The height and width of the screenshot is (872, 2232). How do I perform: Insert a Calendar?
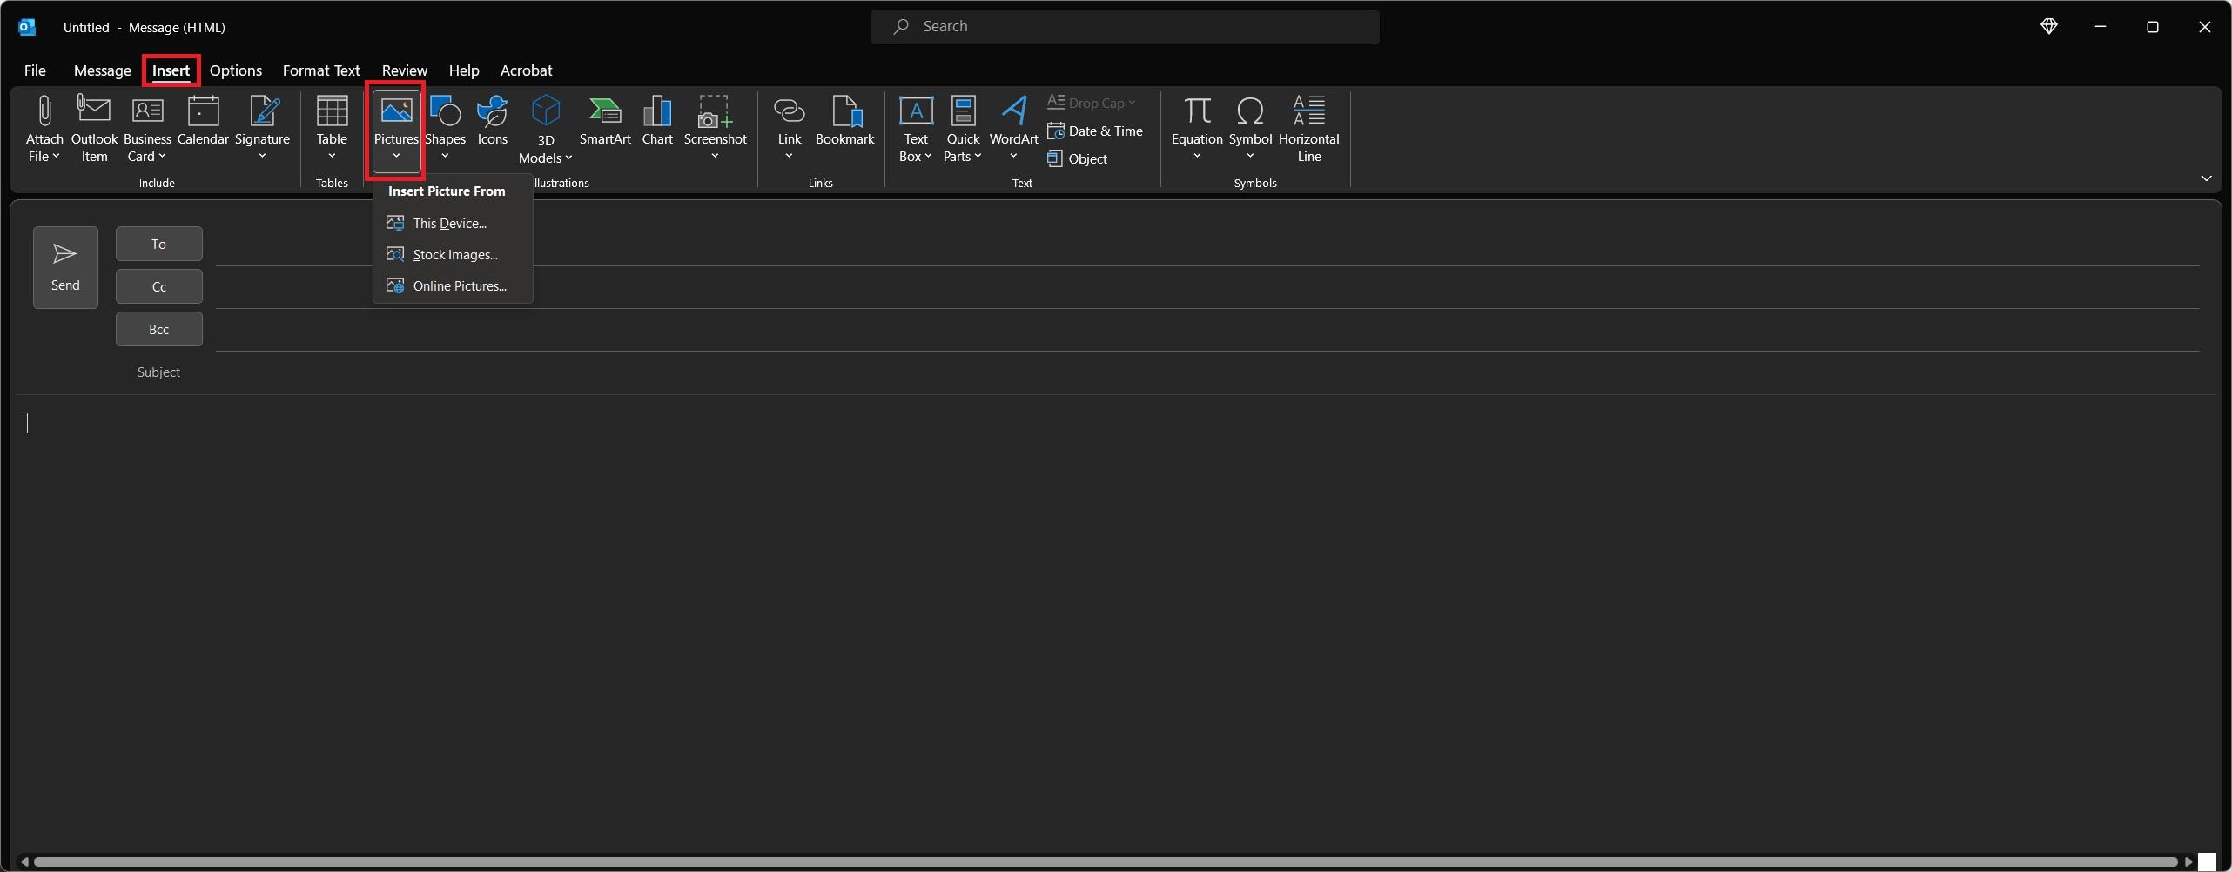tap(203, 122)
